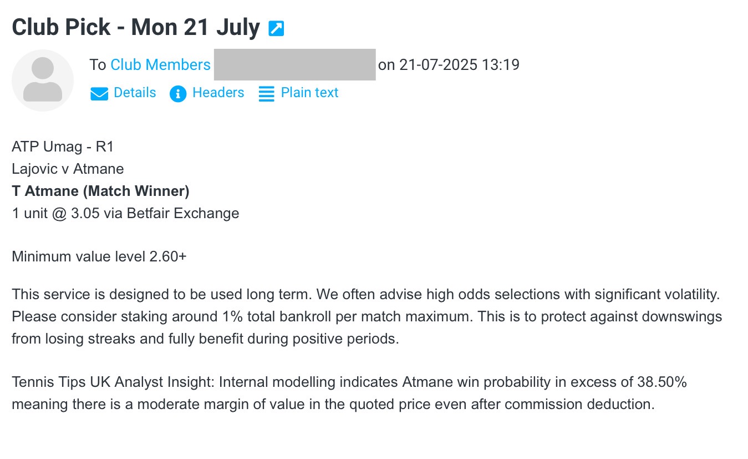Switch to the Plain text view
Image resolution: width=748 pixels, height=459 pixels.
pos(309,93)
